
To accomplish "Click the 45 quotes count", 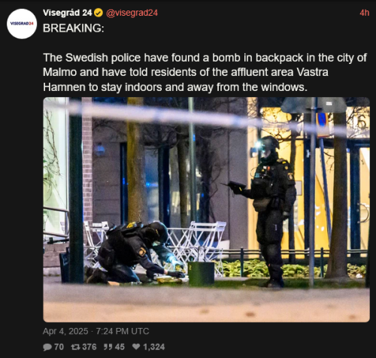I will (120, 347).
